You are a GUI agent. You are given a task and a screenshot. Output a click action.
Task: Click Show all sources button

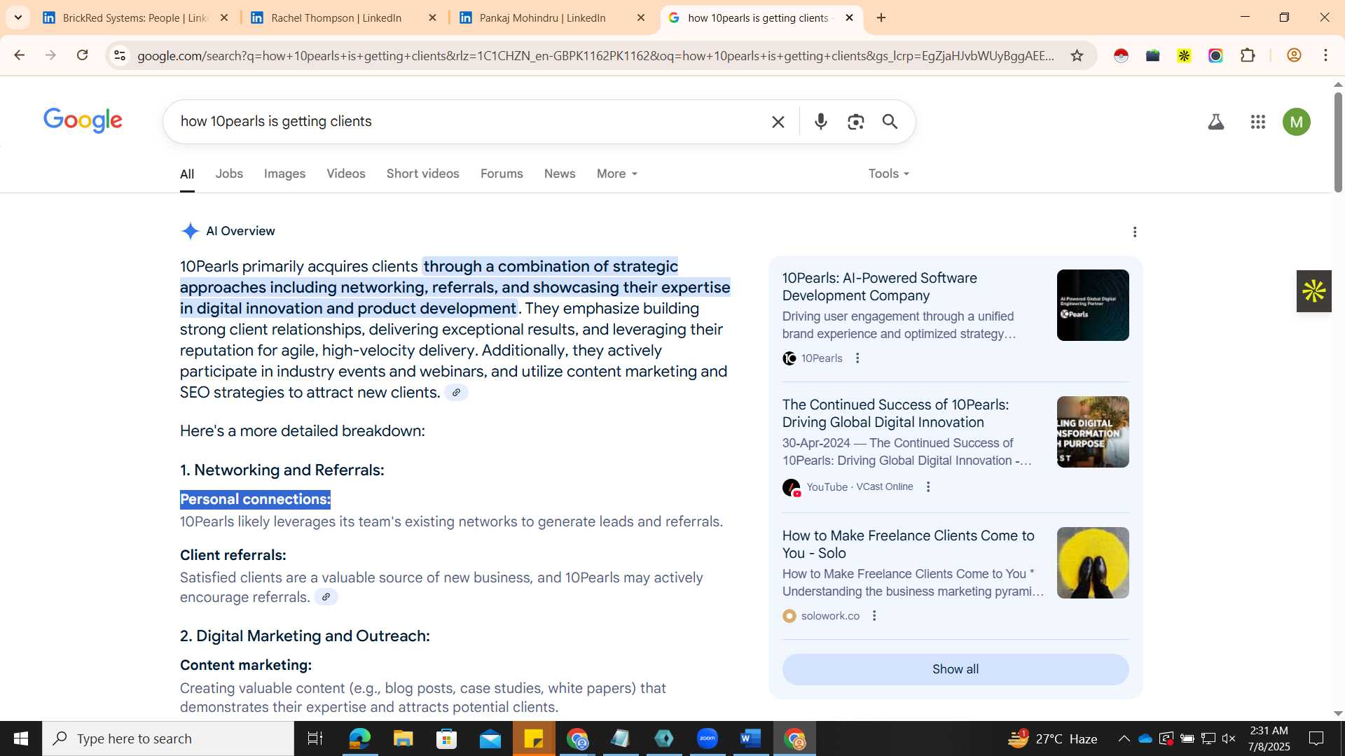pos(956,669)
